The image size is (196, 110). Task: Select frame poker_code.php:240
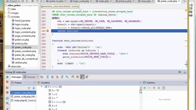23,97
